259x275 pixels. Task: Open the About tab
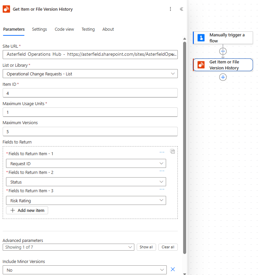108,29
